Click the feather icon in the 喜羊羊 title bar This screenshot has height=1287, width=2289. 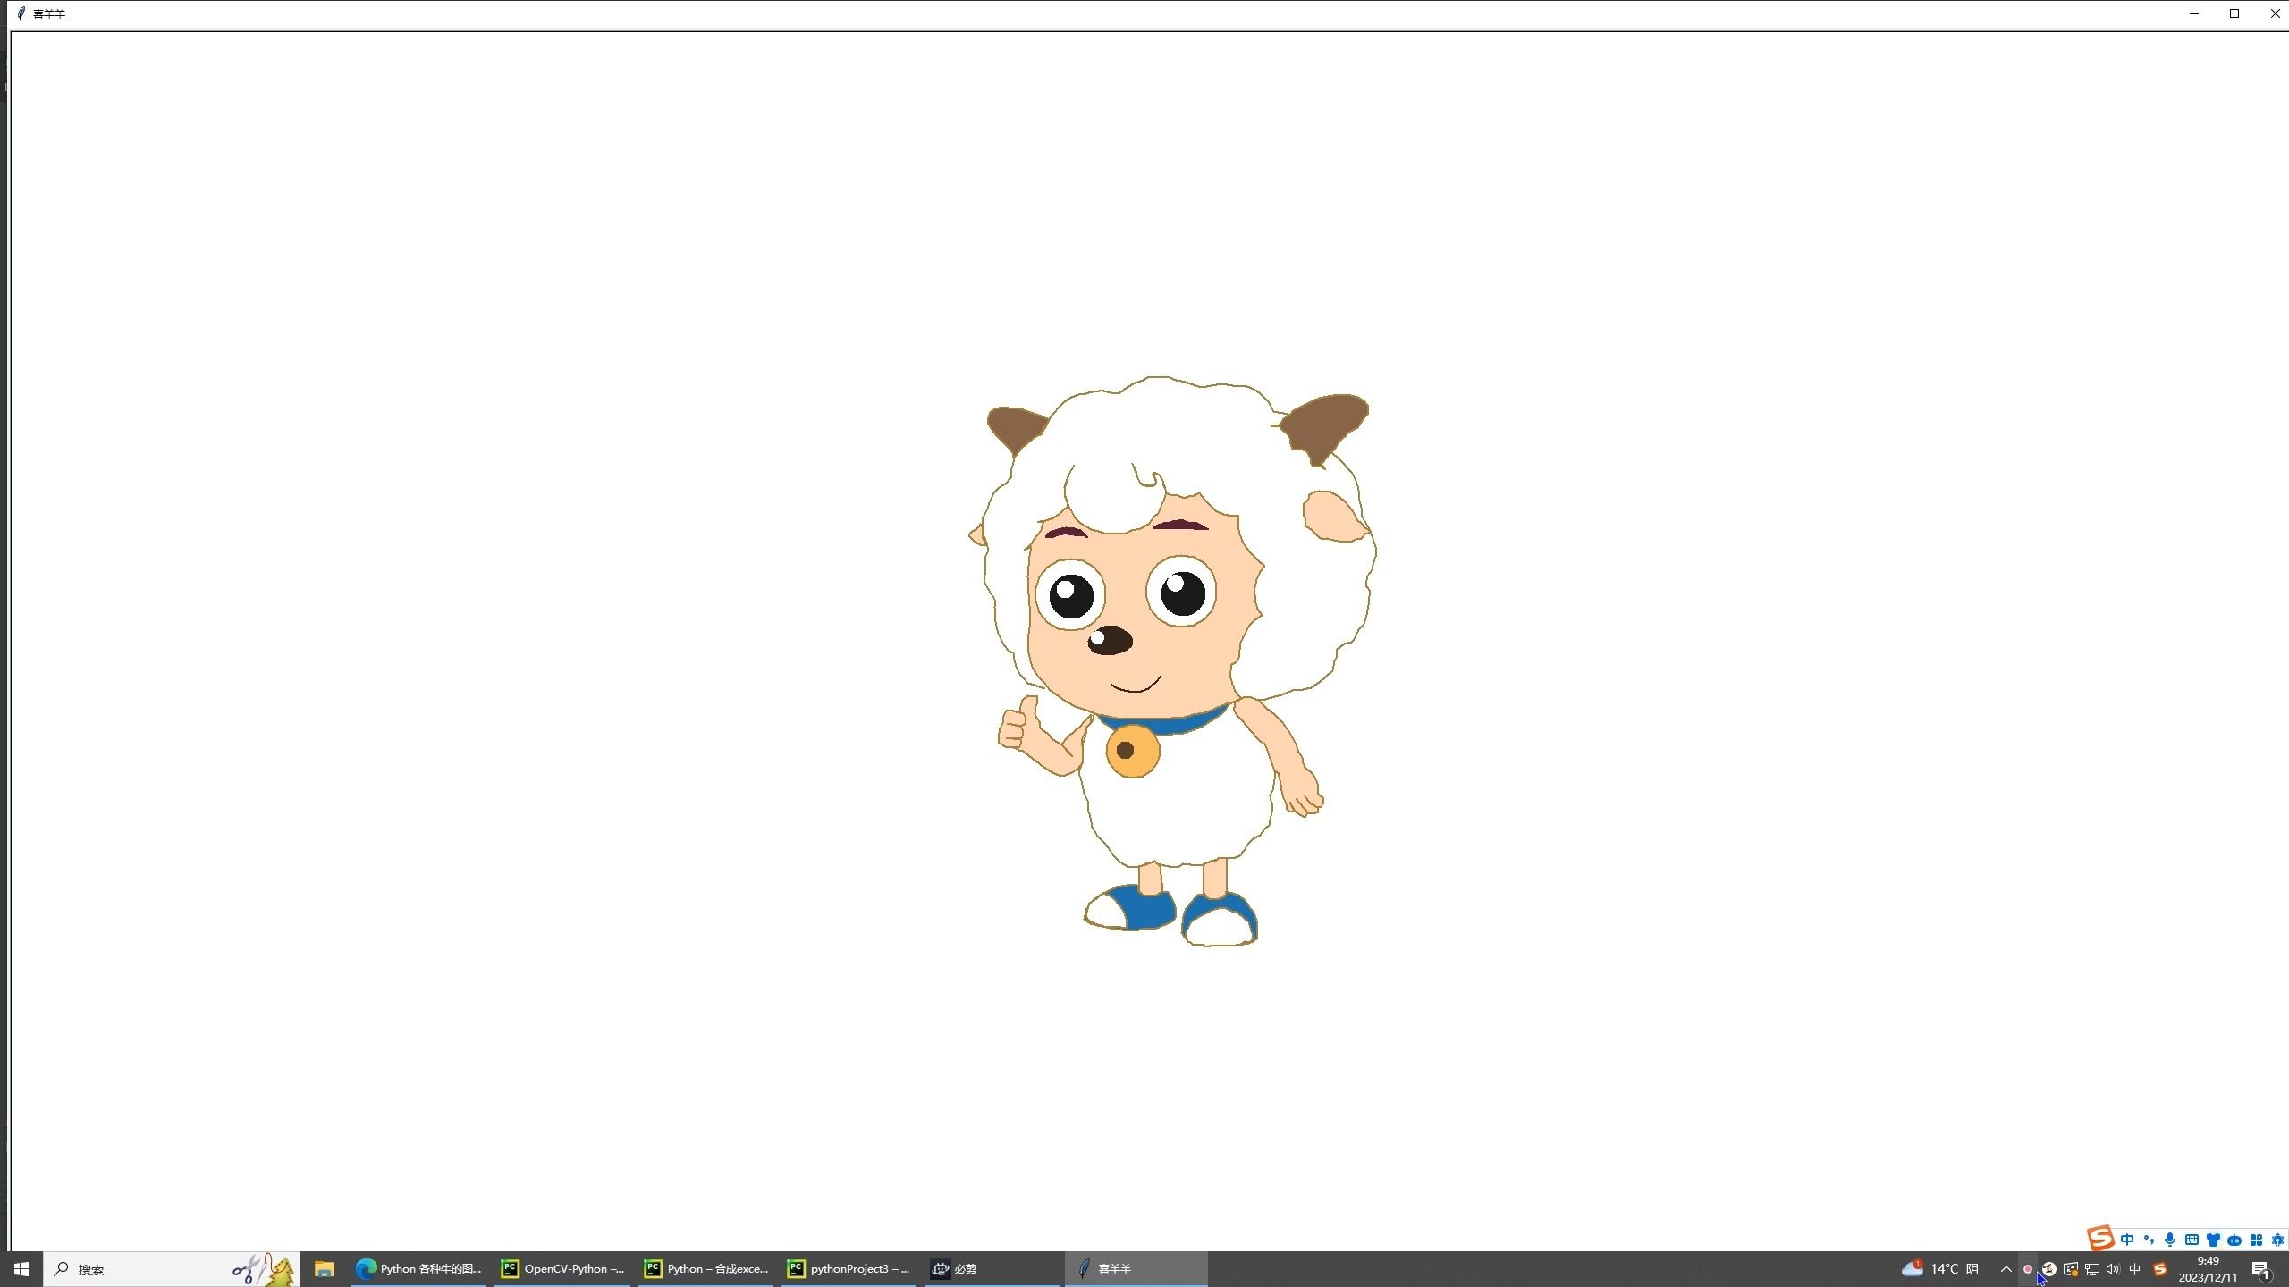21,13
